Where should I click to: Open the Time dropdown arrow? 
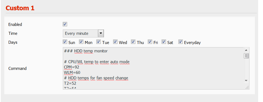coord(101,33)
